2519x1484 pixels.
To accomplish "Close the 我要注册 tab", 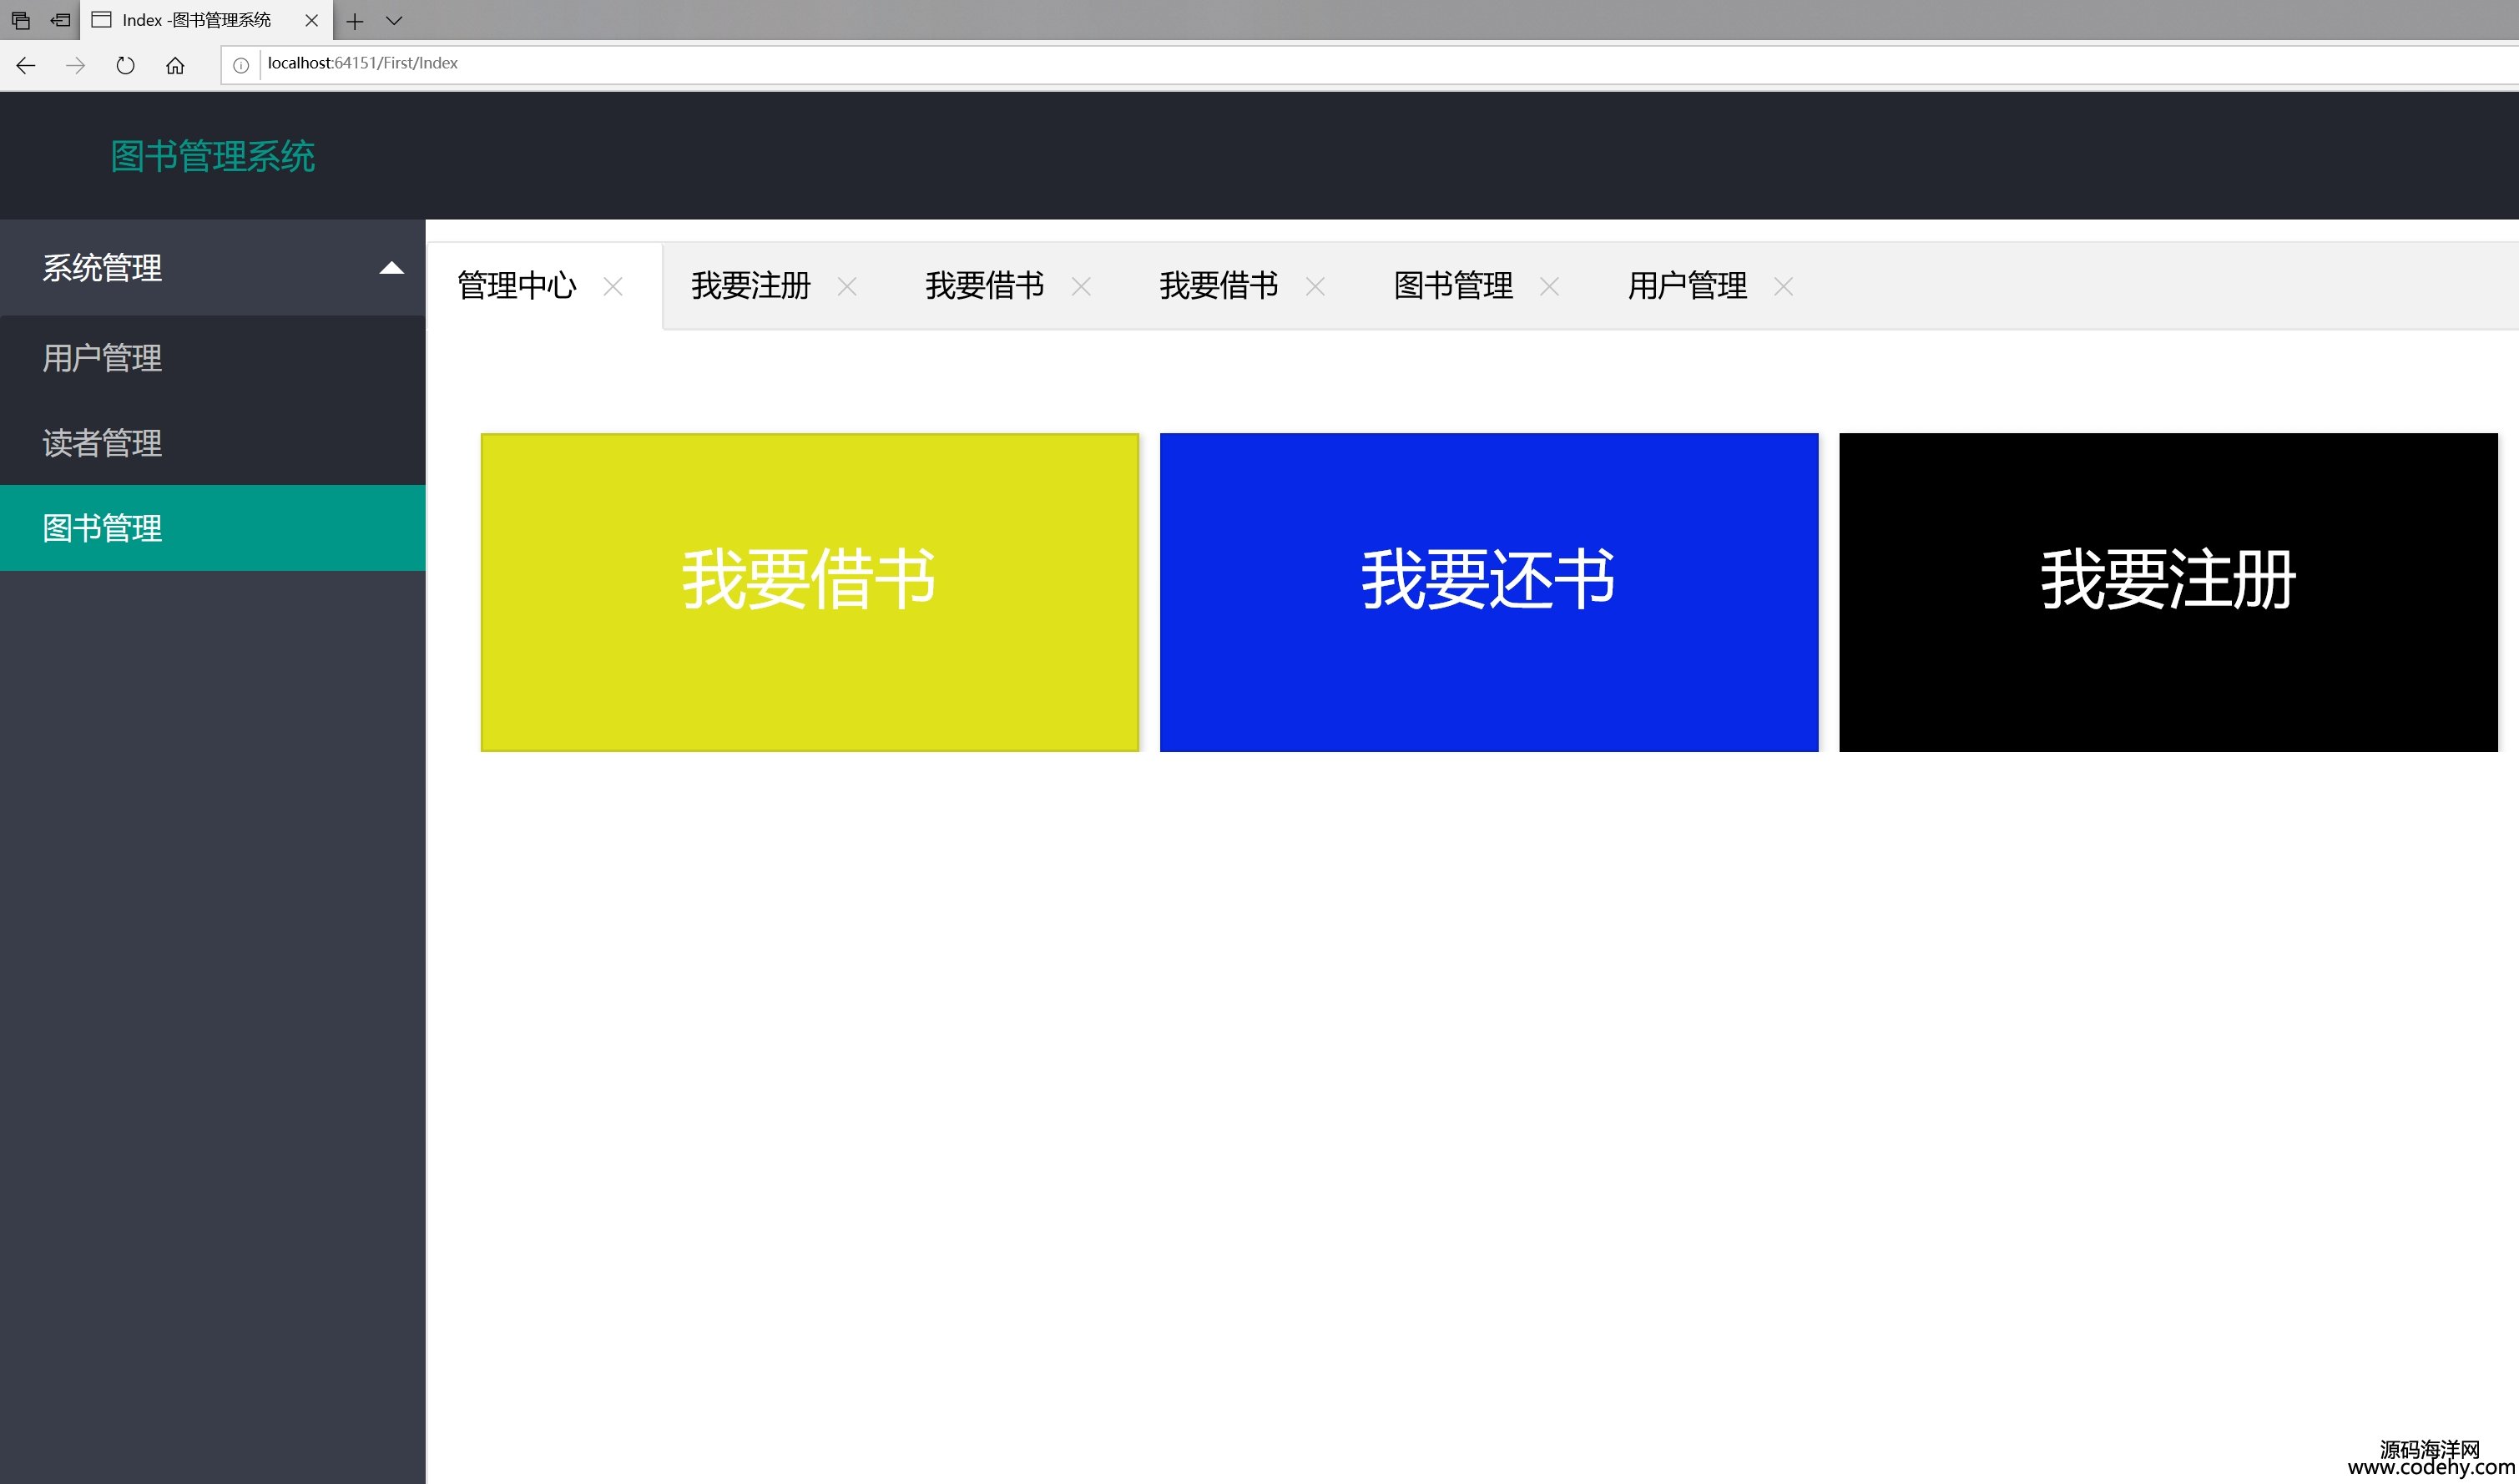I will [x=847, y=287].
